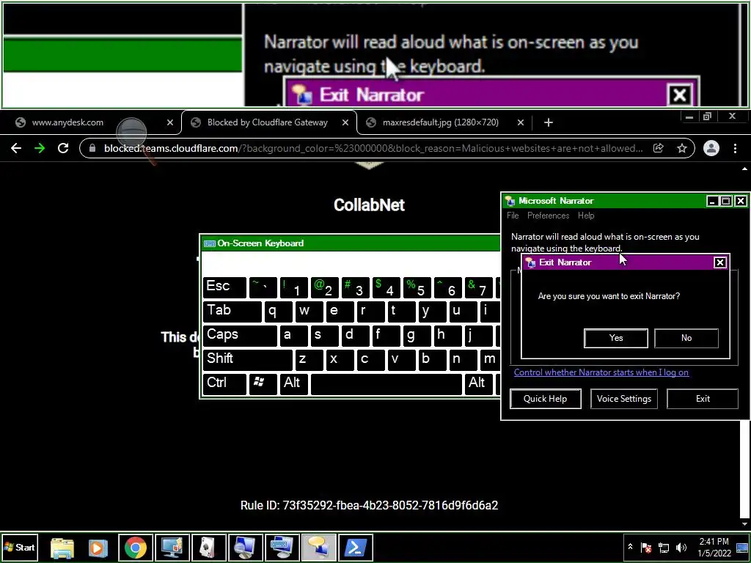Image resolution: width=751 pixels, height=563 pixels.
Task: Open Narrator Preferences menu
Action: [548, 216]
